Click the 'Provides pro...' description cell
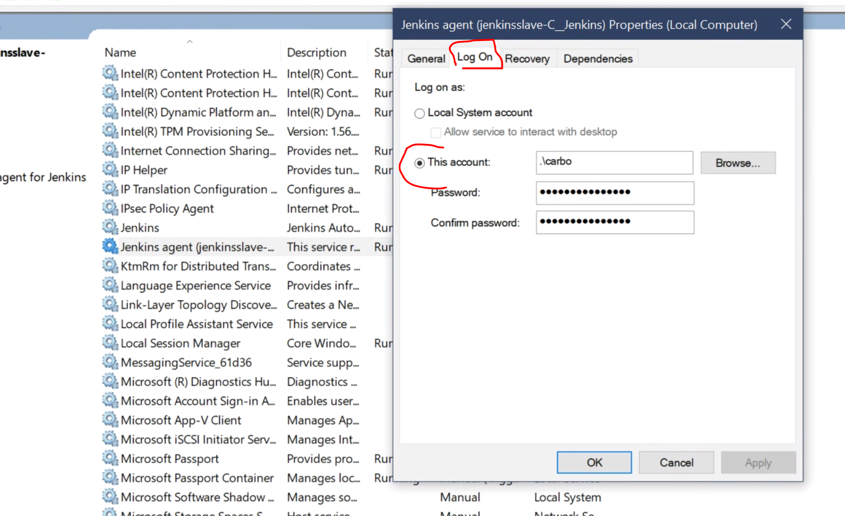This screenshot has height=516, width=845. [x=323, y=459]
